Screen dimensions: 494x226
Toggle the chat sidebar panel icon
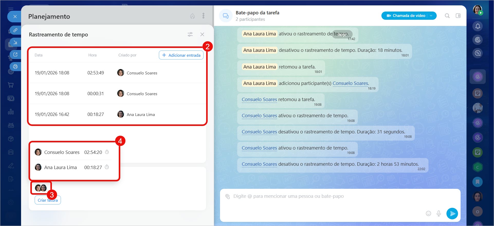458,16
